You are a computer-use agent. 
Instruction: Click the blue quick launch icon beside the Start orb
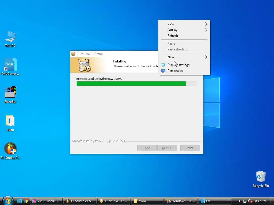[19, 201]
